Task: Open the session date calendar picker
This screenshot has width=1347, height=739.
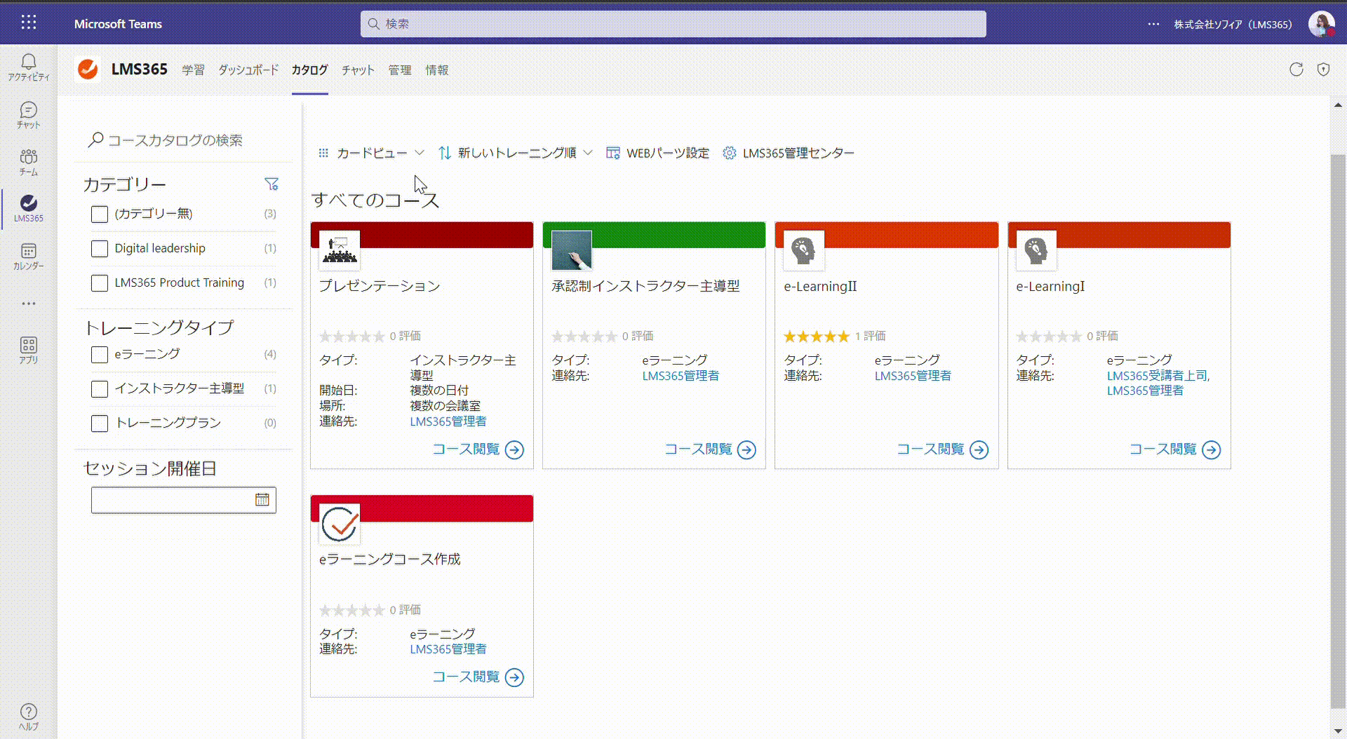Action: point(262,500)
